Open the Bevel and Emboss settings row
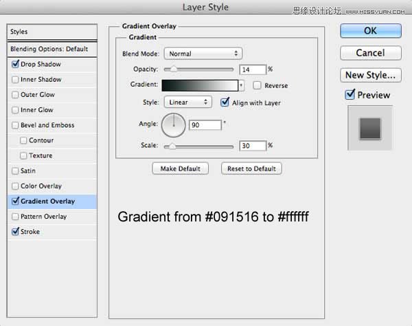 pyautogui.click(x=52, y=125)
